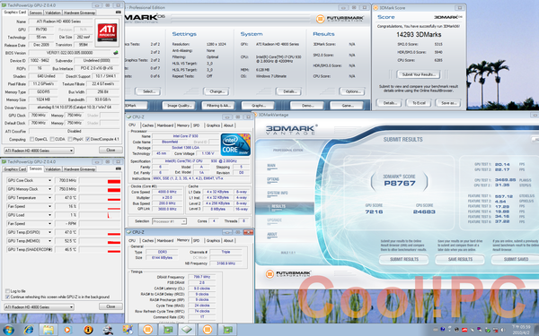The image size is (539, 336).
Task: Open ATI Radeon HD 4800 Series dropdown in Graphics Card window
Action: coord(39,151)
